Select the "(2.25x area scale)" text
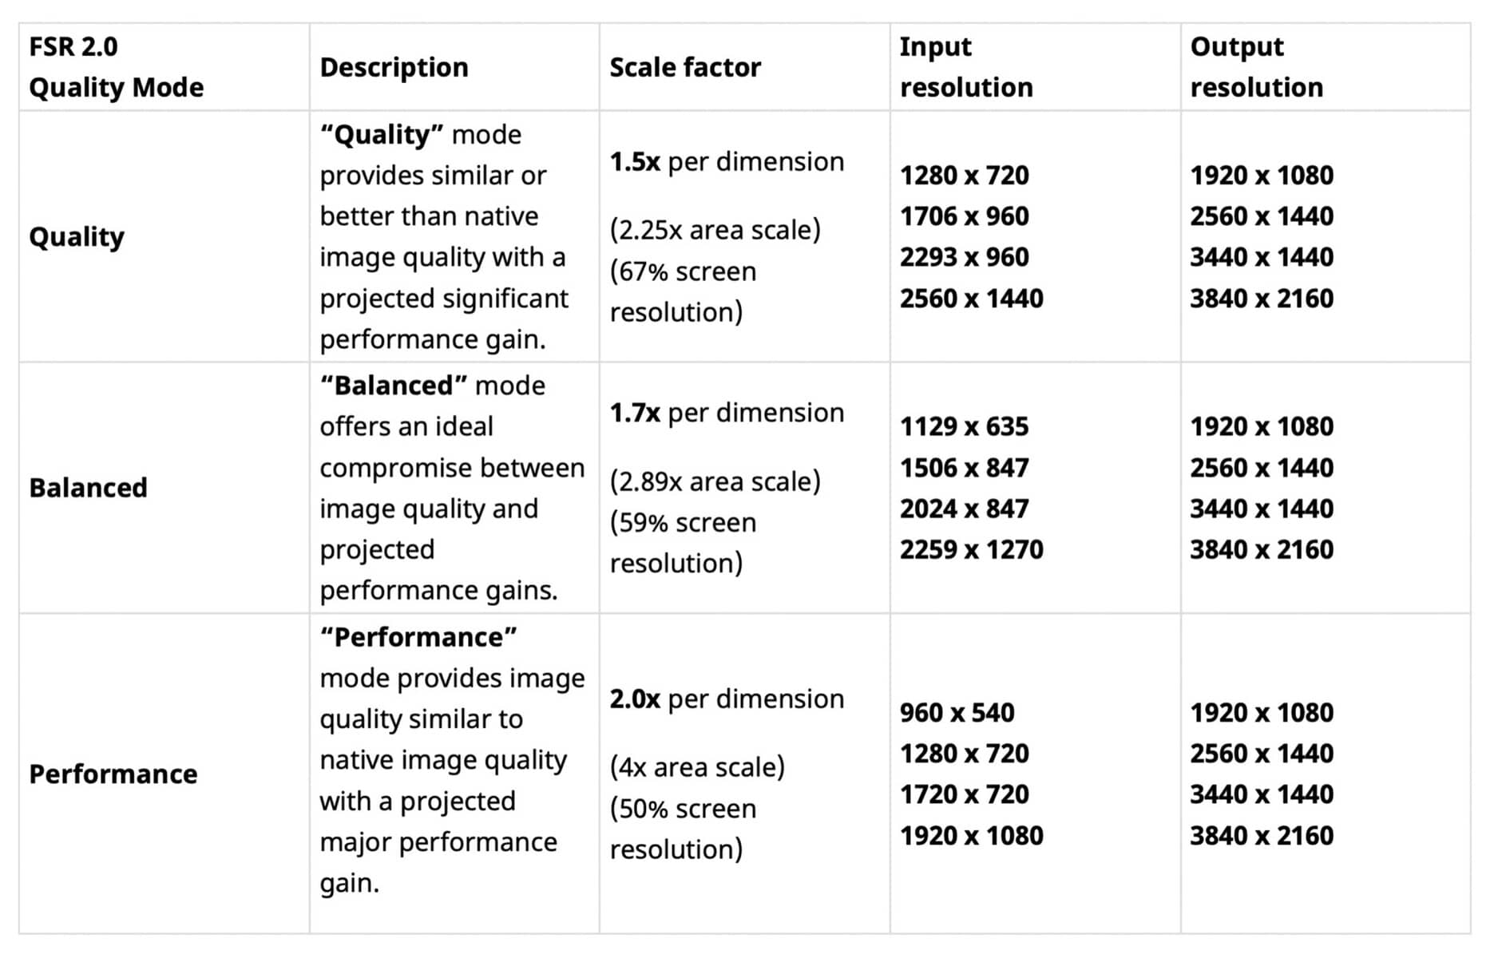This screenshot has width=1494, height=958. 715,230
